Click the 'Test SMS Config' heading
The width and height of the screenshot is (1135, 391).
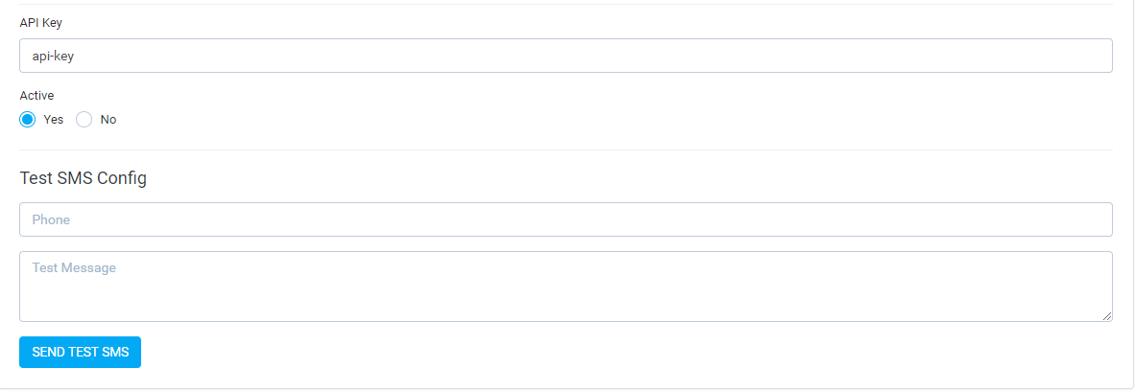[x=84, y=178]
